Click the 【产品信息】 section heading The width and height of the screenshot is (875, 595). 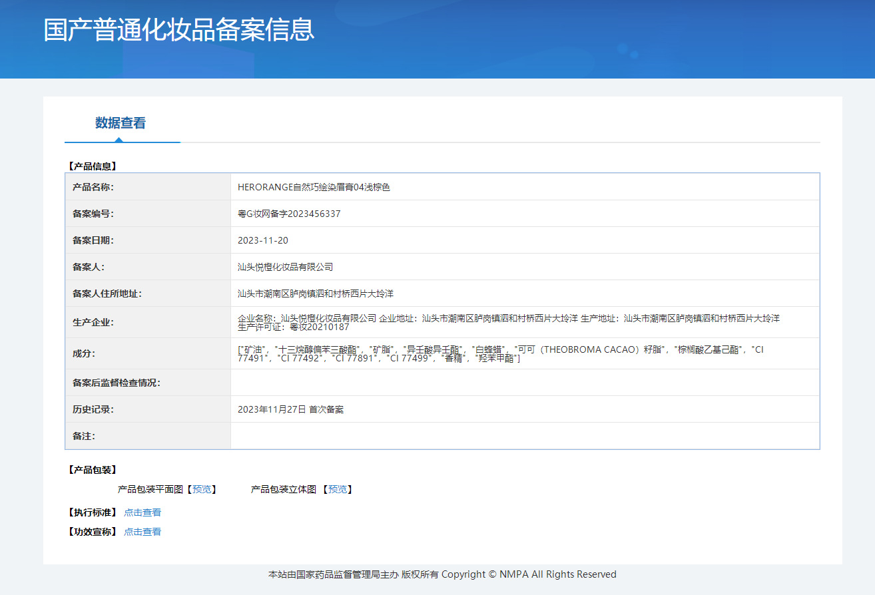coord(92,166)
